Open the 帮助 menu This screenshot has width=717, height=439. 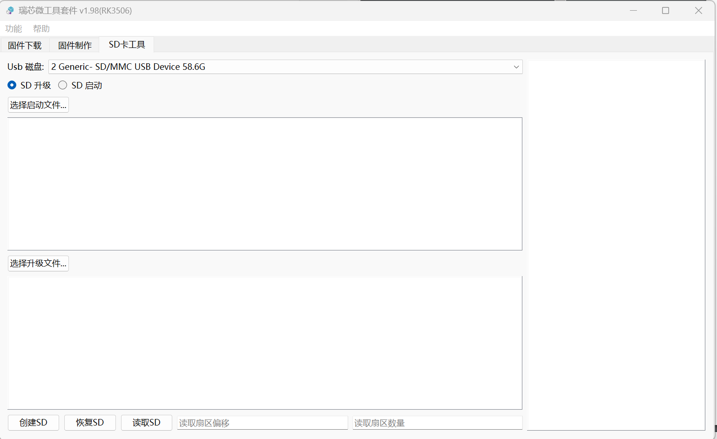tap(41, 28)
